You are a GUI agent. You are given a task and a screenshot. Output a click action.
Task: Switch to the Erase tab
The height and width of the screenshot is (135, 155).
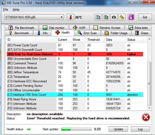(141, 33)
